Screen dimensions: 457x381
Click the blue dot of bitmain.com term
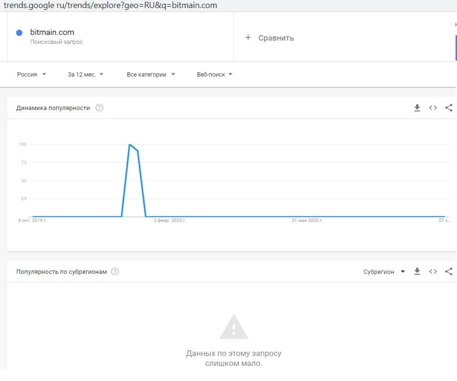(x=19, y=33)
